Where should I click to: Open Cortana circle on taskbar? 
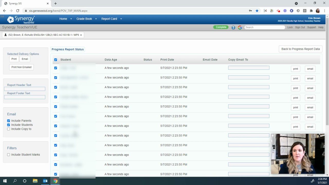point(25,181)
